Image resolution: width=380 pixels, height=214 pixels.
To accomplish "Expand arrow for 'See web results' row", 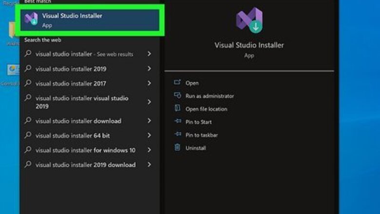I will [149, 53].
